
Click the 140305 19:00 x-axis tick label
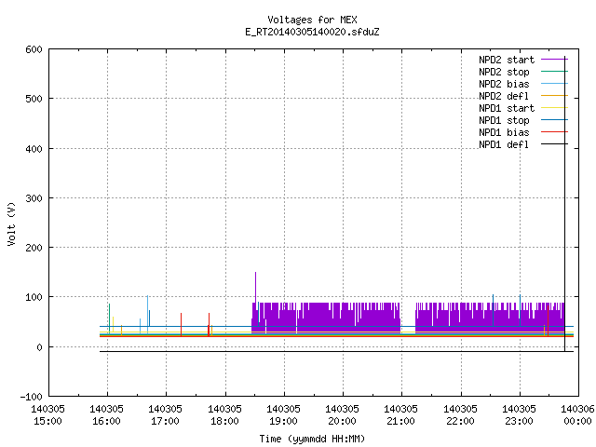pyautogui.click(x=283, y=415)
